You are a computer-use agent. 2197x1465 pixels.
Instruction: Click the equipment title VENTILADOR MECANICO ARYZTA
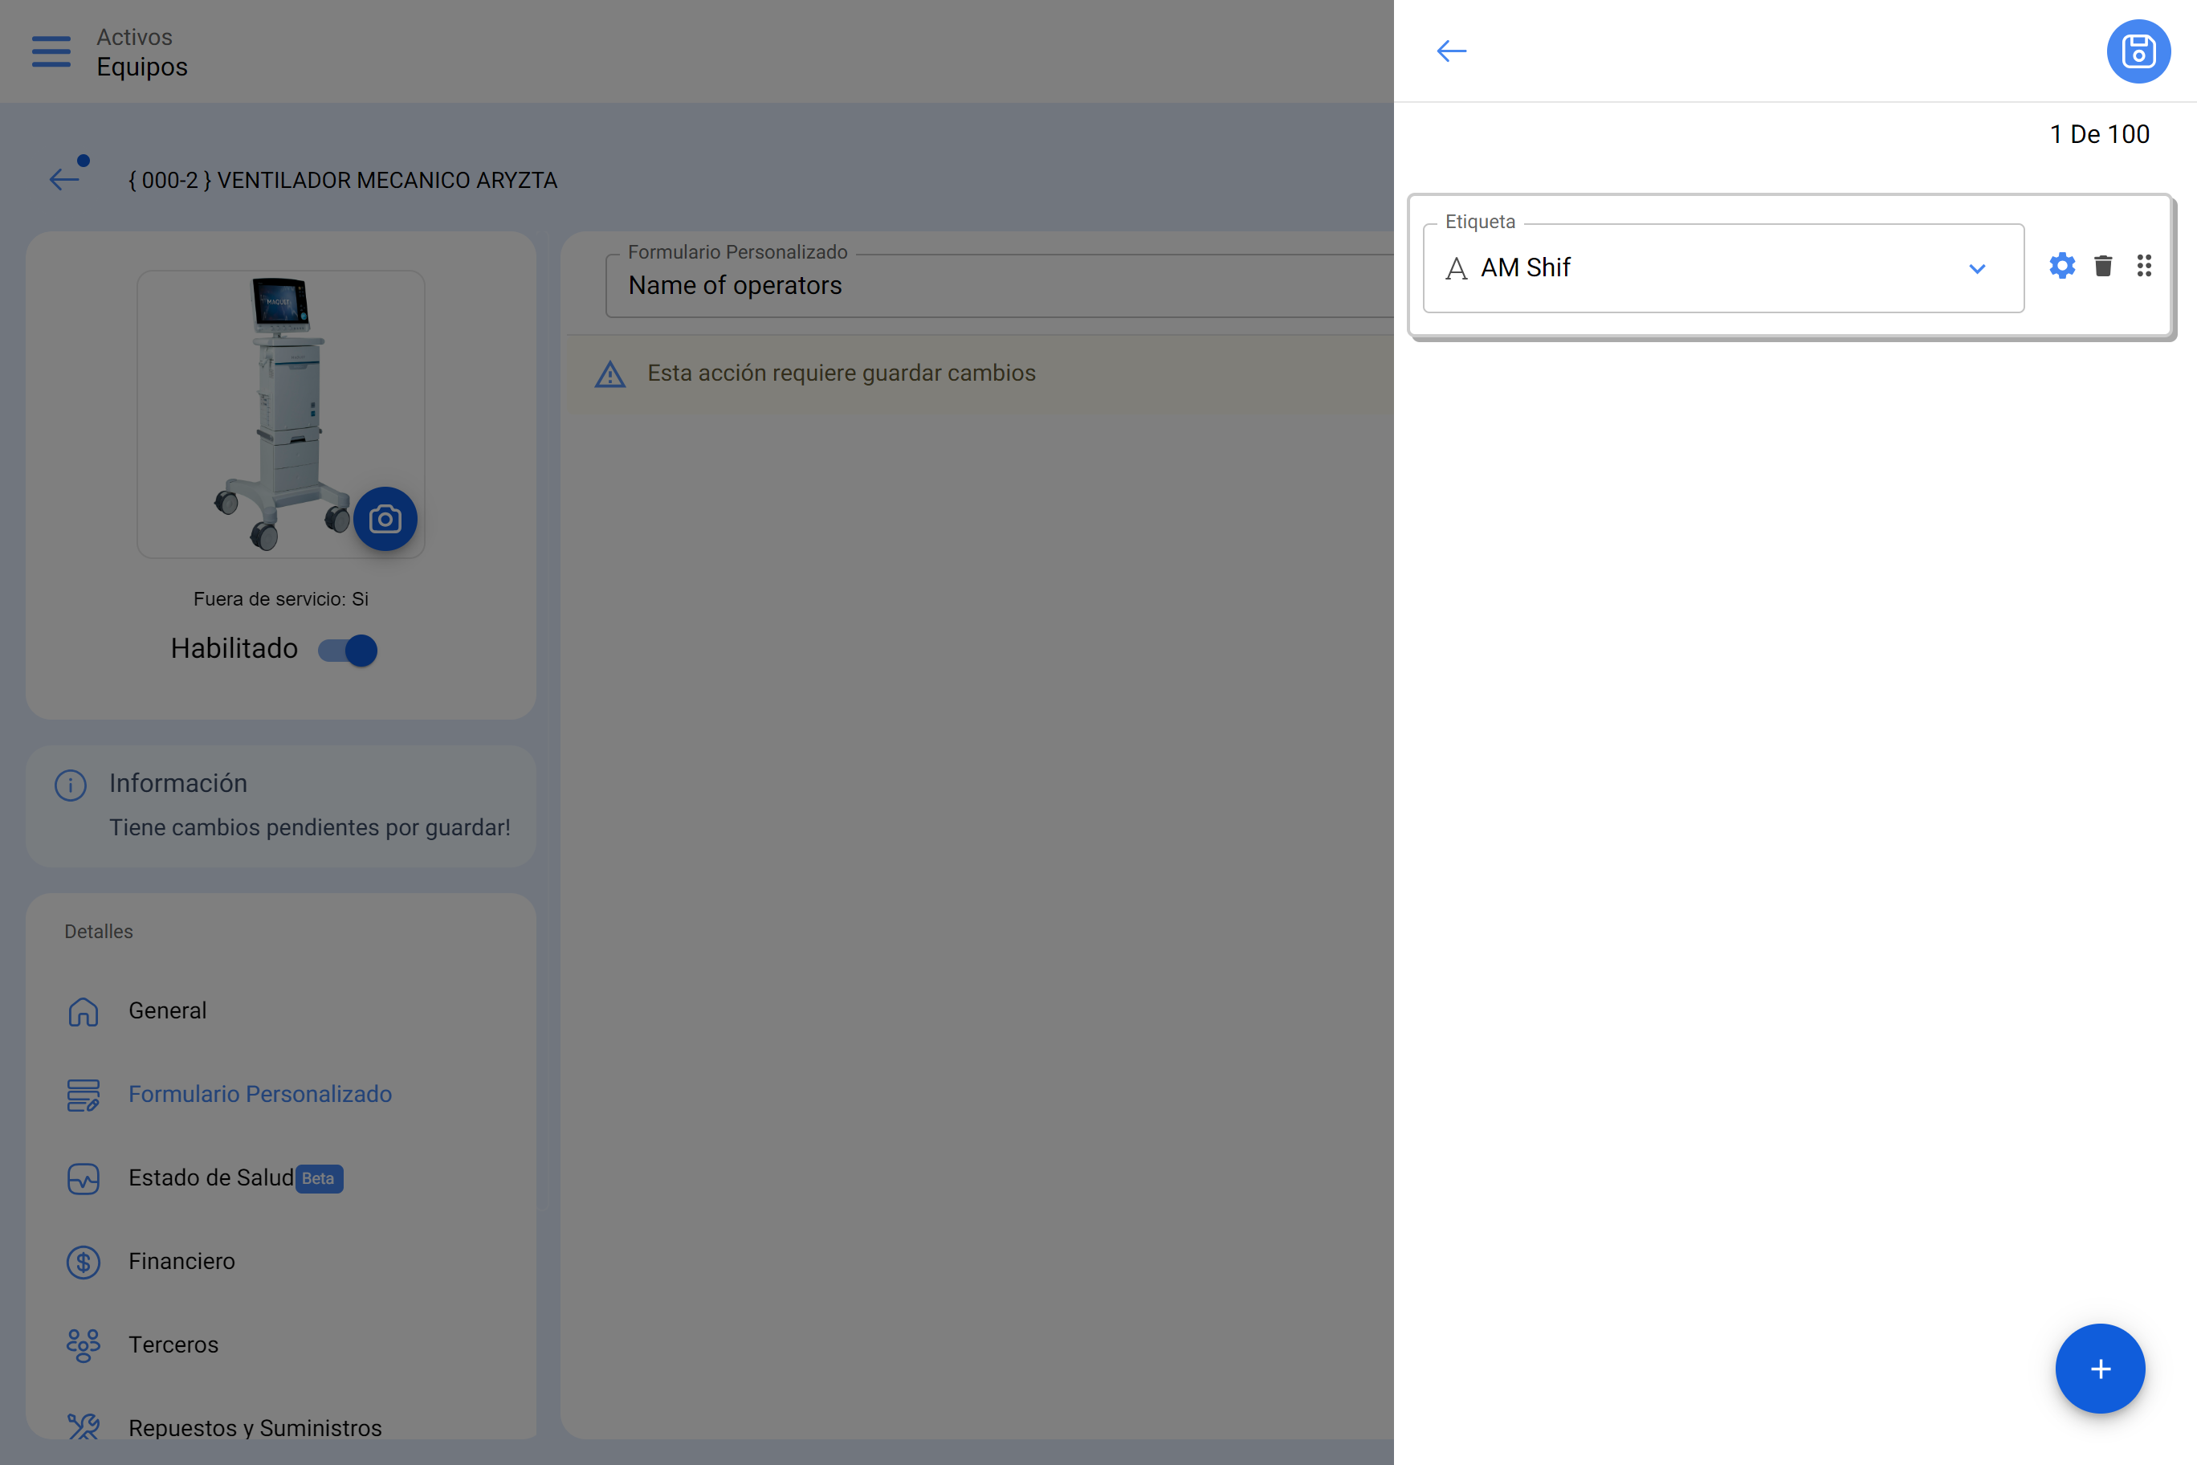(x=343, y=181)
